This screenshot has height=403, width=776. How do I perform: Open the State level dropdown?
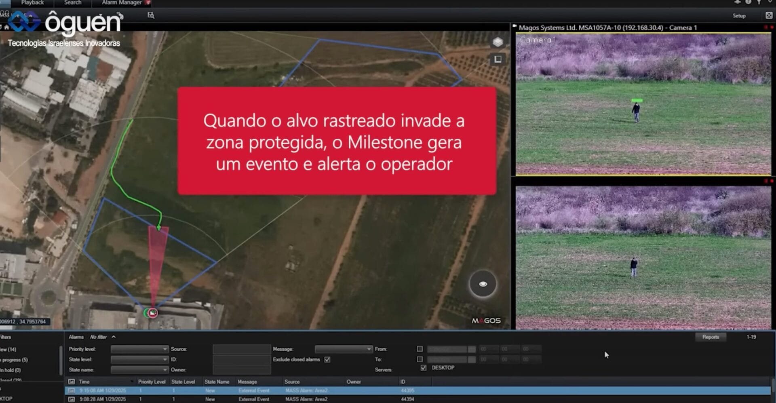139,359
